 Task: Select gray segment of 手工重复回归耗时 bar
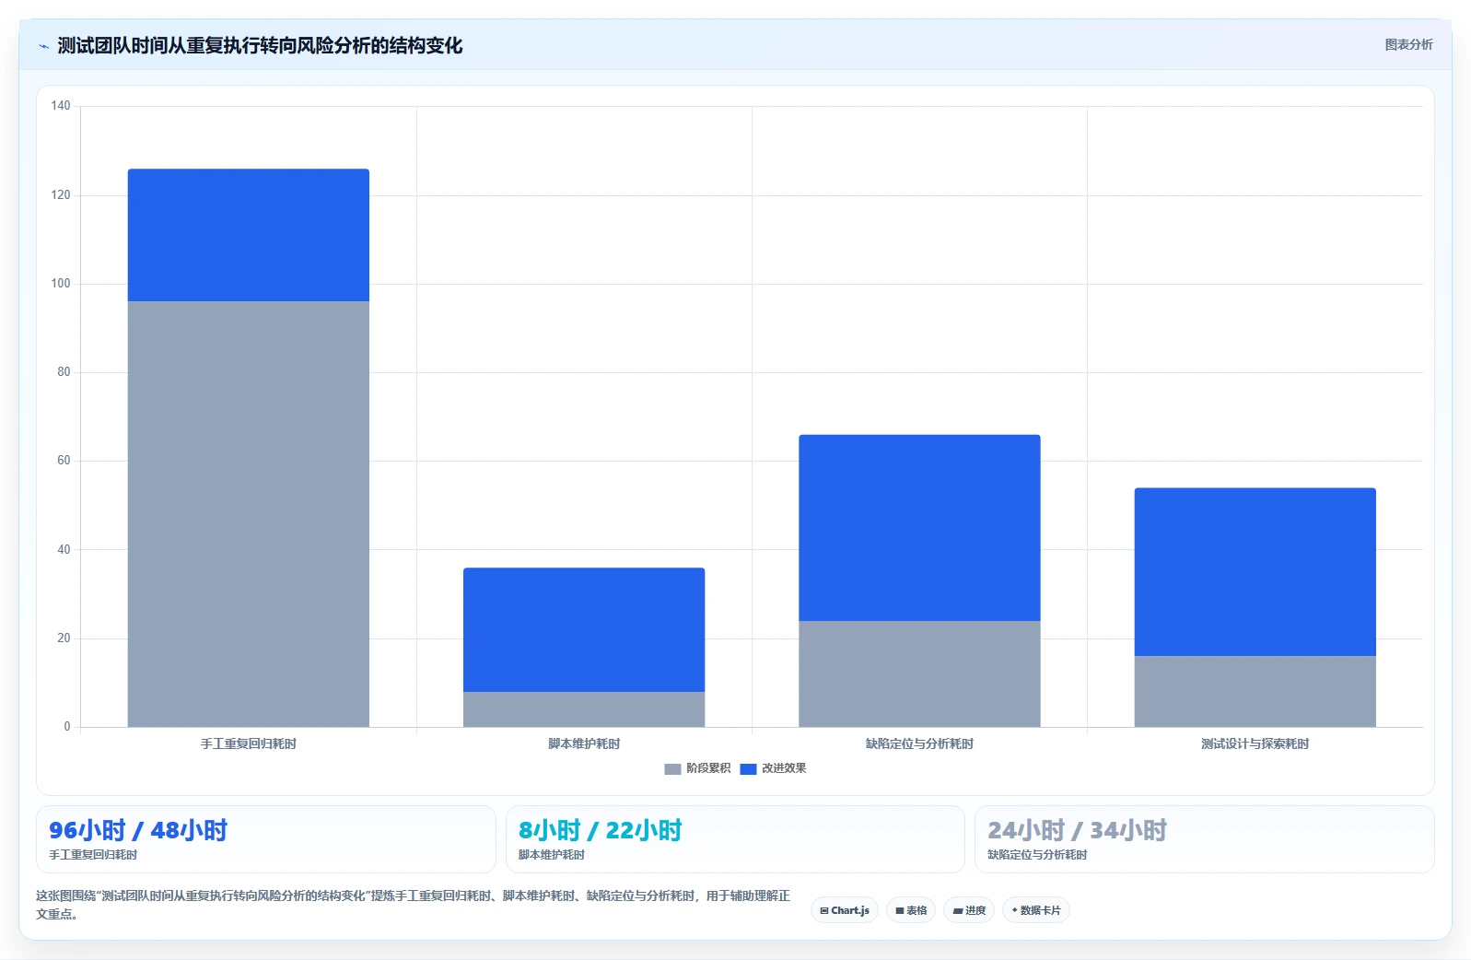click(x=249, y=514)
